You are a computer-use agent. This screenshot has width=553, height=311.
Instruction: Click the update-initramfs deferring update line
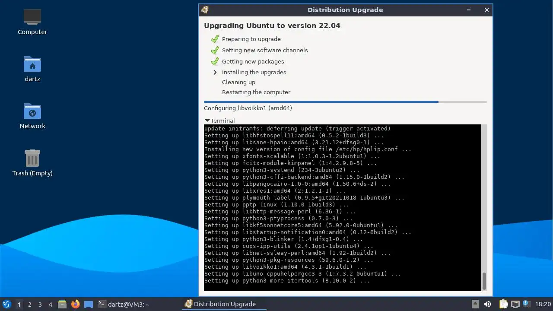[x=297, y=129]
